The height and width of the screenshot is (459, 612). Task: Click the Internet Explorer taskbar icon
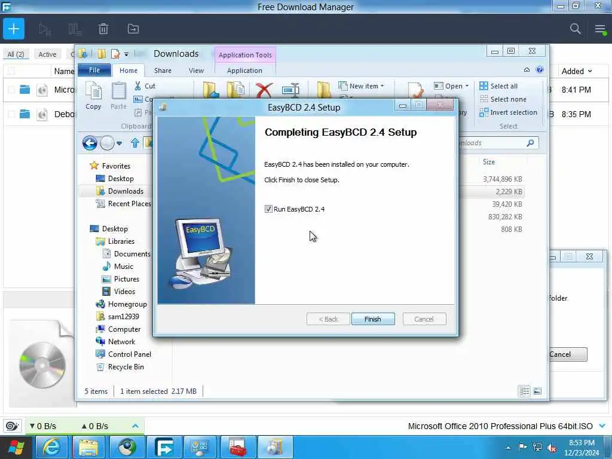click(x=51, y=447)
